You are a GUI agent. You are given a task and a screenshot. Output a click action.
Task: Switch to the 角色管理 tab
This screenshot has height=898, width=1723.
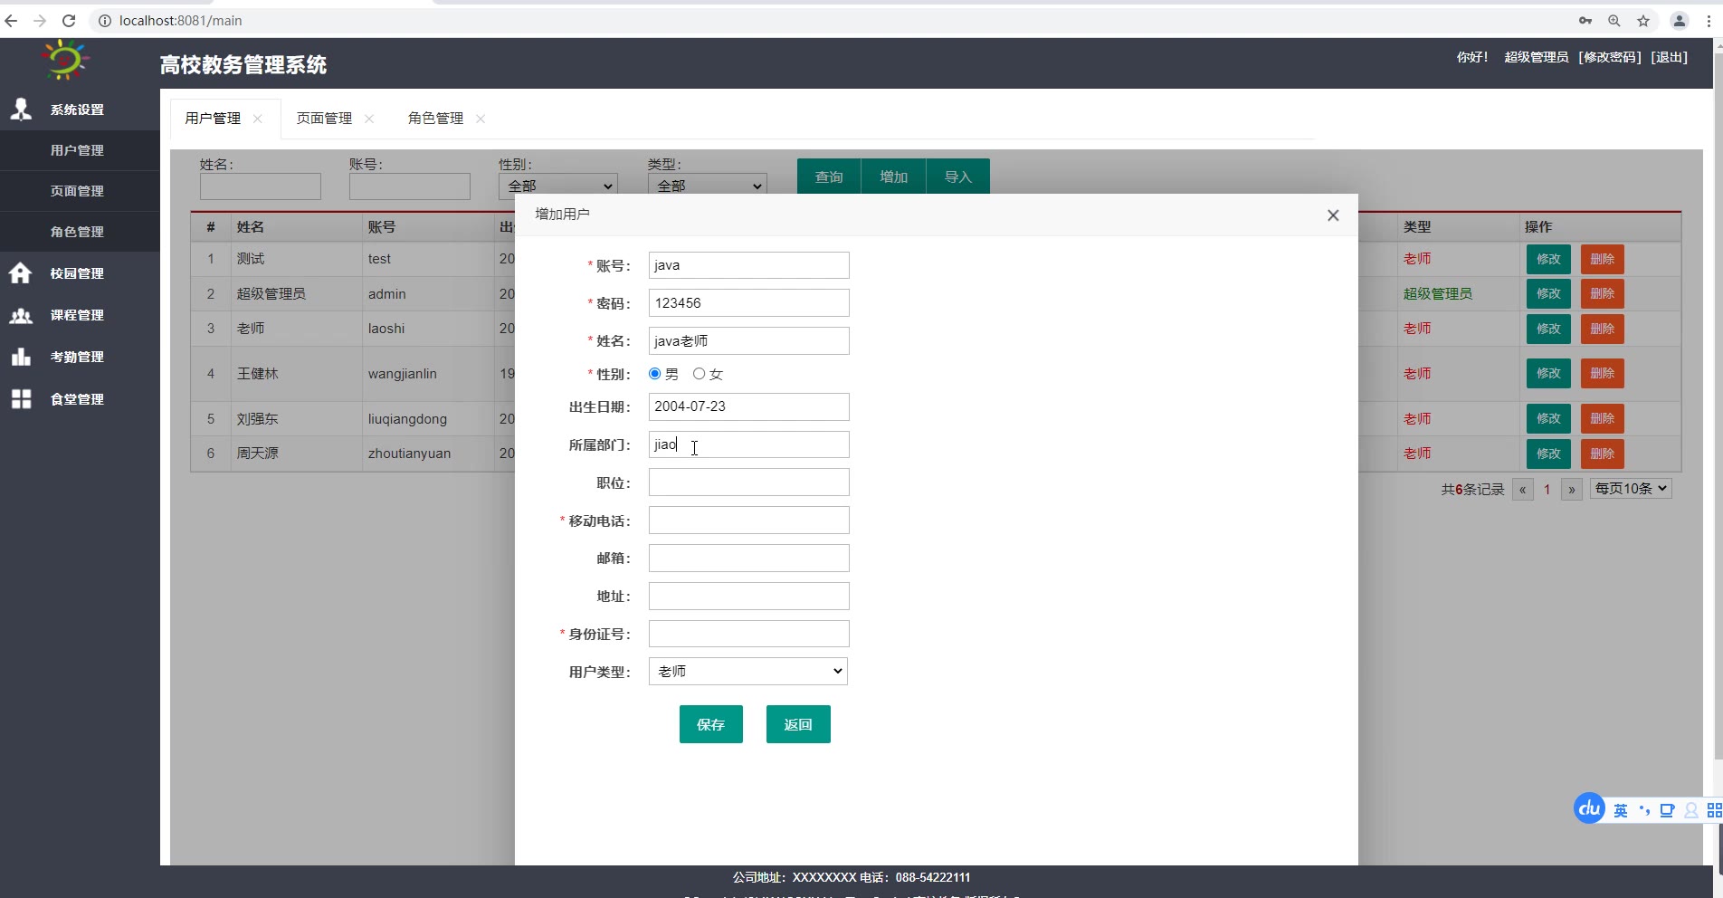[435, 119]
